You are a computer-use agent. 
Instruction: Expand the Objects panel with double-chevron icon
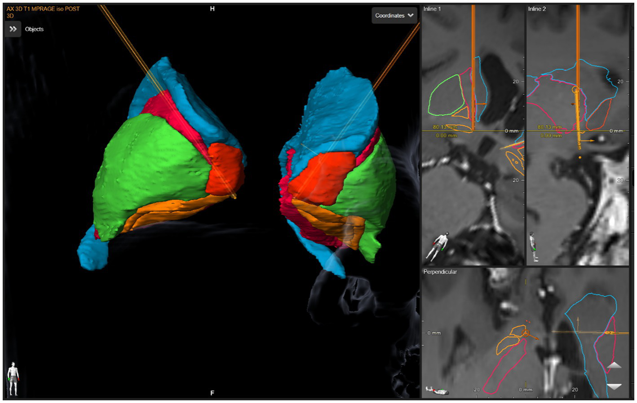click(x=13, y=29)
